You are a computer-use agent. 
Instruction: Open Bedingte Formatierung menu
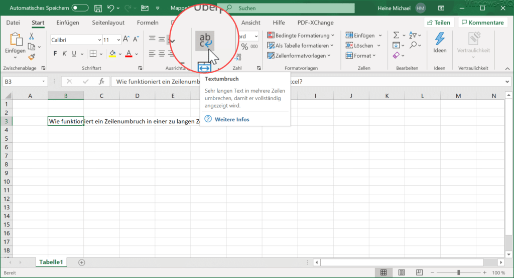pos(301,36)
